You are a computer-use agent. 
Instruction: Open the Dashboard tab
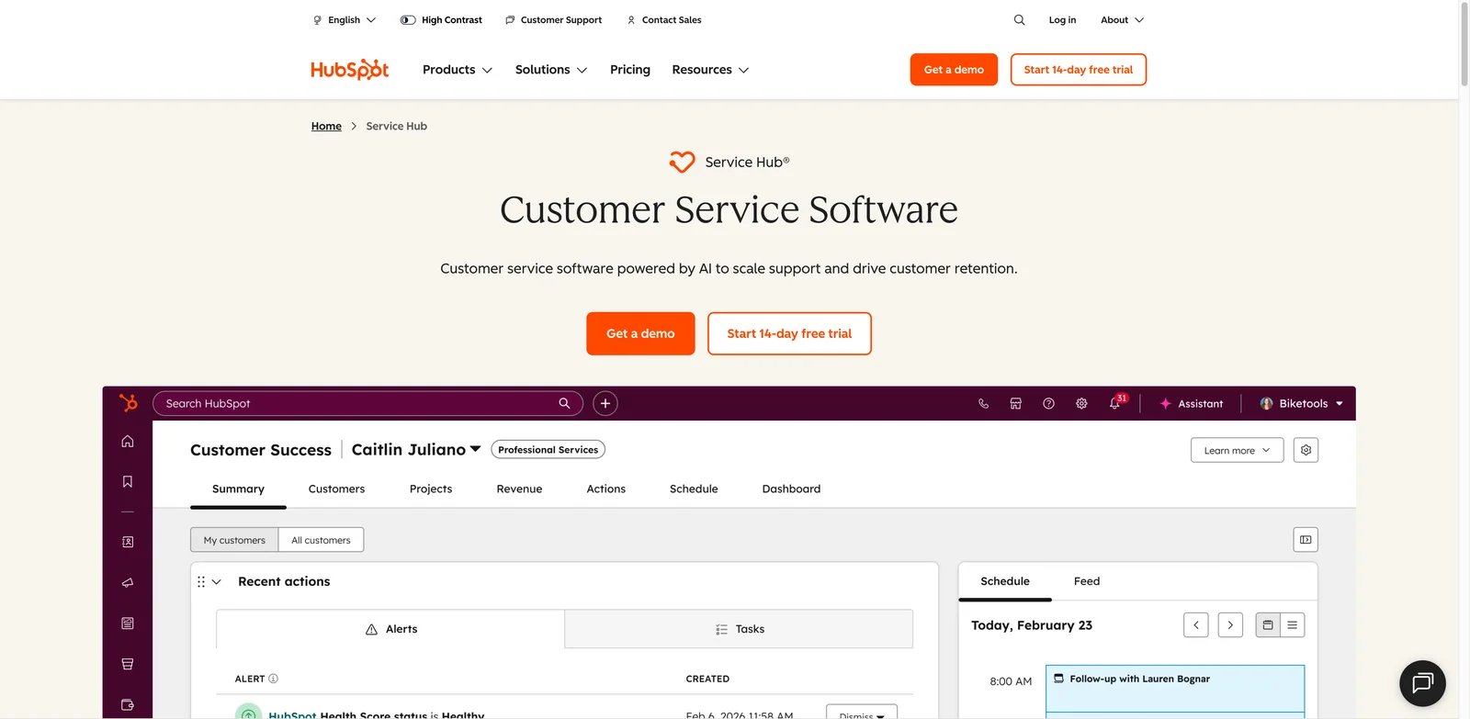tap(791, 489)
